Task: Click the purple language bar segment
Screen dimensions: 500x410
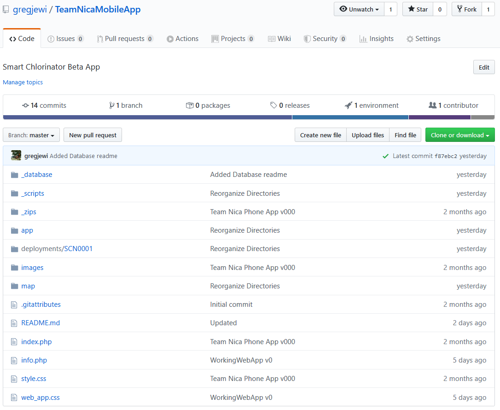Action: point(440,117)
